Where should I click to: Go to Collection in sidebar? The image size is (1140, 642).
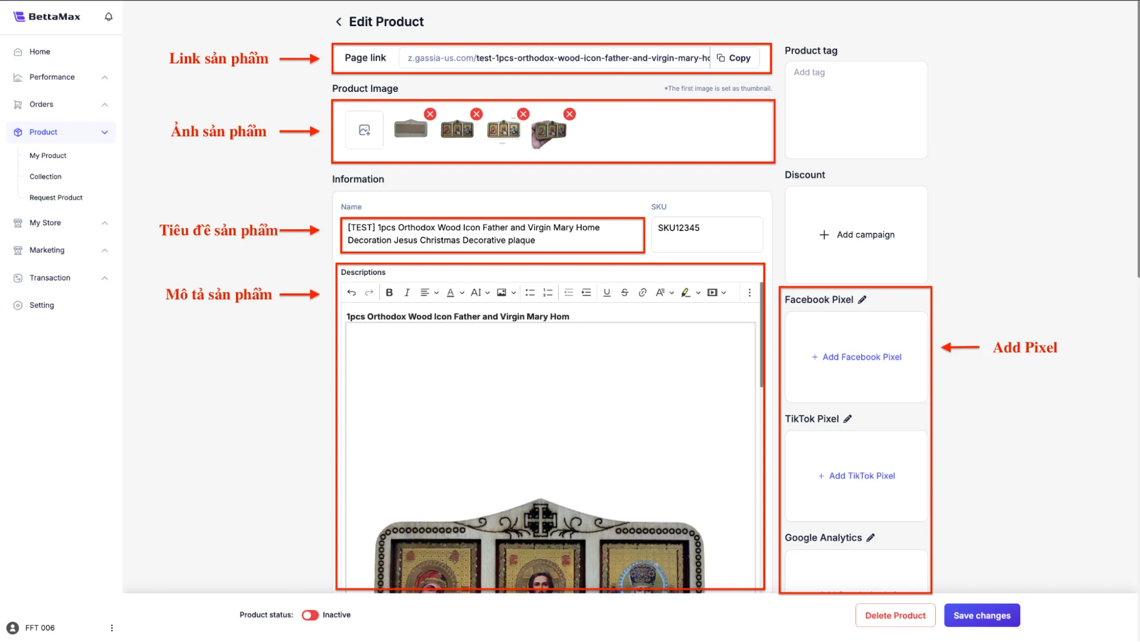pos(46,177)
